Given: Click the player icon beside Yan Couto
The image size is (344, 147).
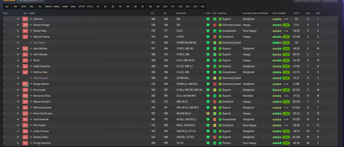Looking at the screenshot, I should (x=31, y=43).
